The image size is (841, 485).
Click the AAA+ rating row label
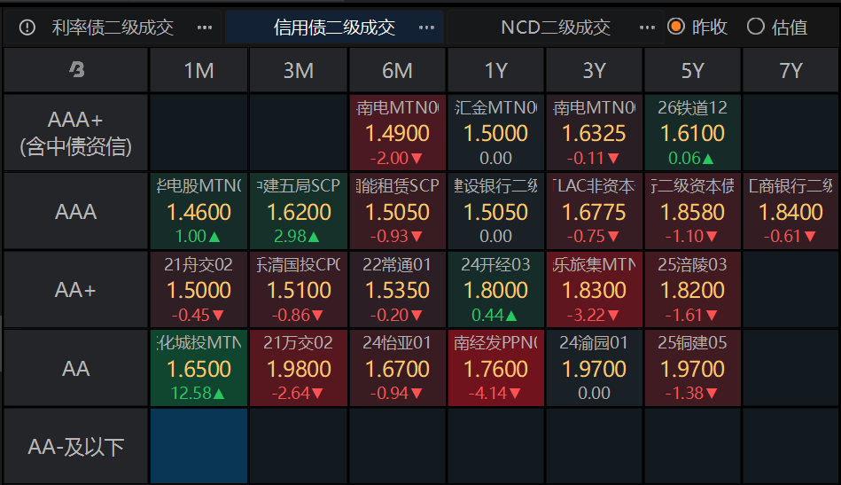(x=75, y=132)
